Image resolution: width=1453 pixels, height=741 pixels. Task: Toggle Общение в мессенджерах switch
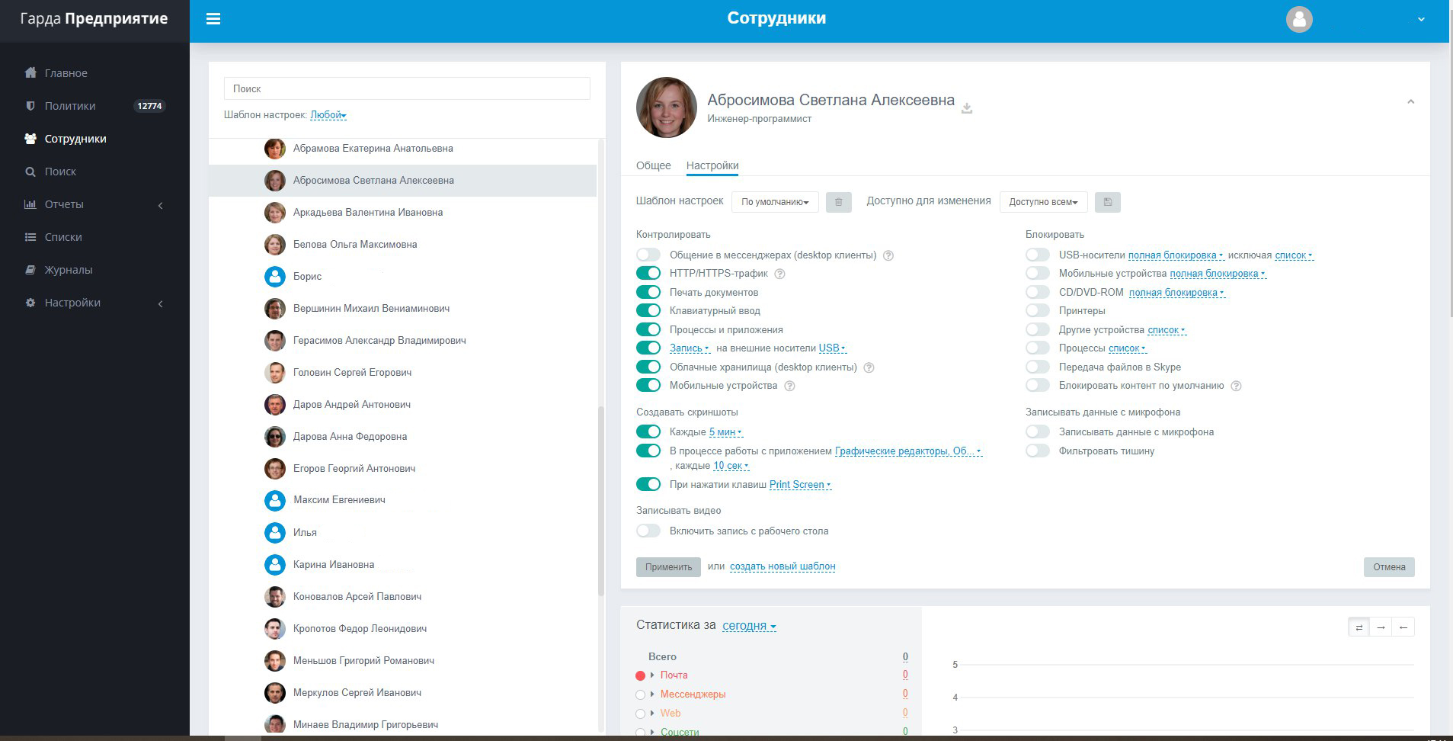coord(648,255)
